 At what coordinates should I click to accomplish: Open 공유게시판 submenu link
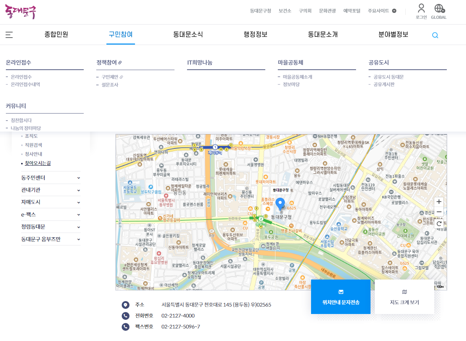click(x=384, y=85)
